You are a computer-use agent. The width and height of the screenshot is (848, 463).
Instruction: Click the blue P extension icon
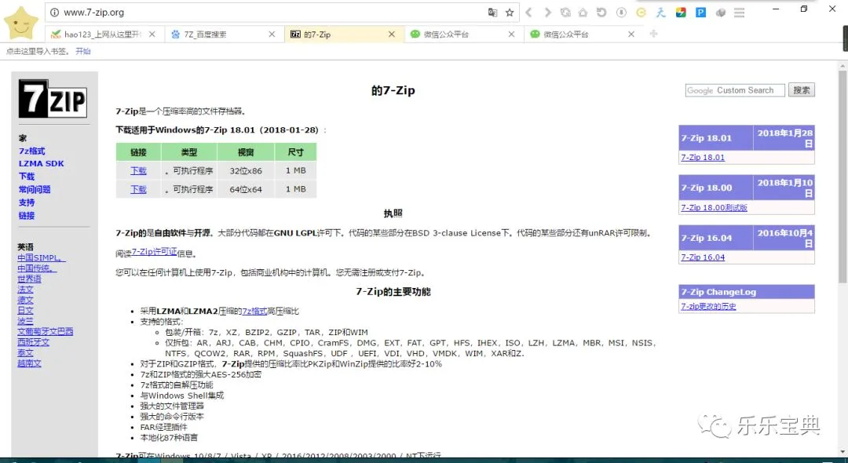click(x=701, y=13)
